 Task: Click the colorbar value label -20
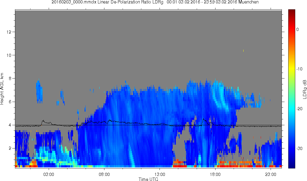click(x=299, y=109)
